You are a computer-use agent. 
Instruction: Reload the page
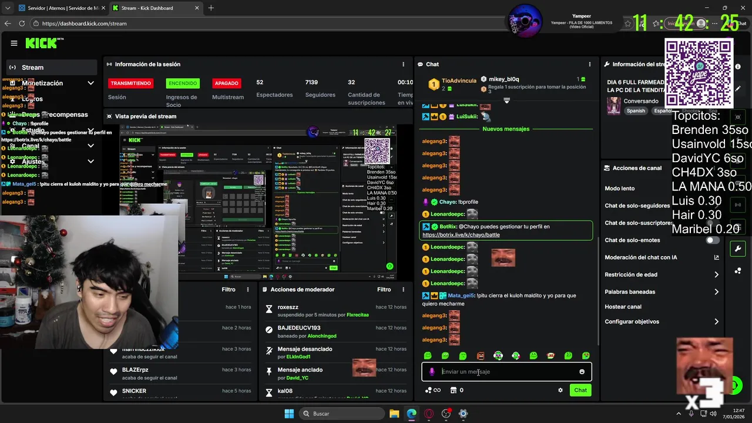point(22,23)
